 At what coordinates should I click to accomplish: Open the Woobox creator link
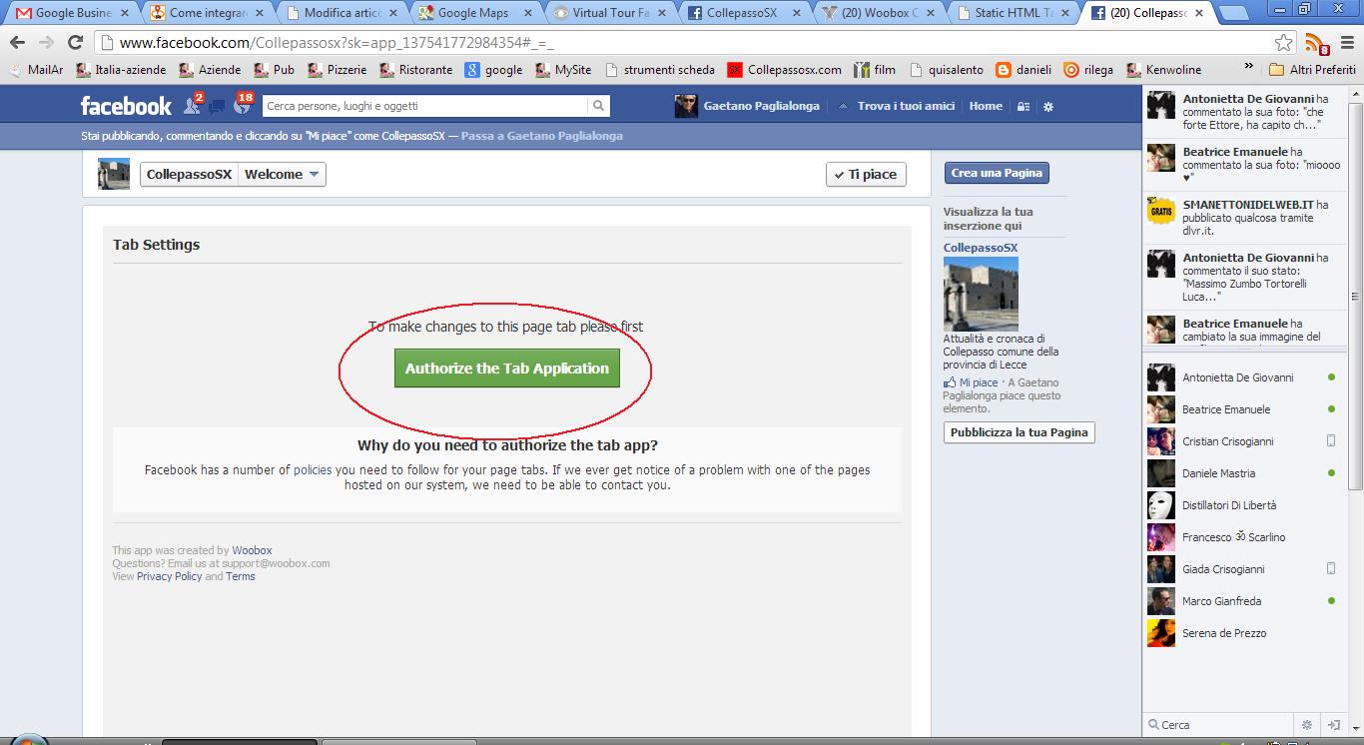click(252, 550)
